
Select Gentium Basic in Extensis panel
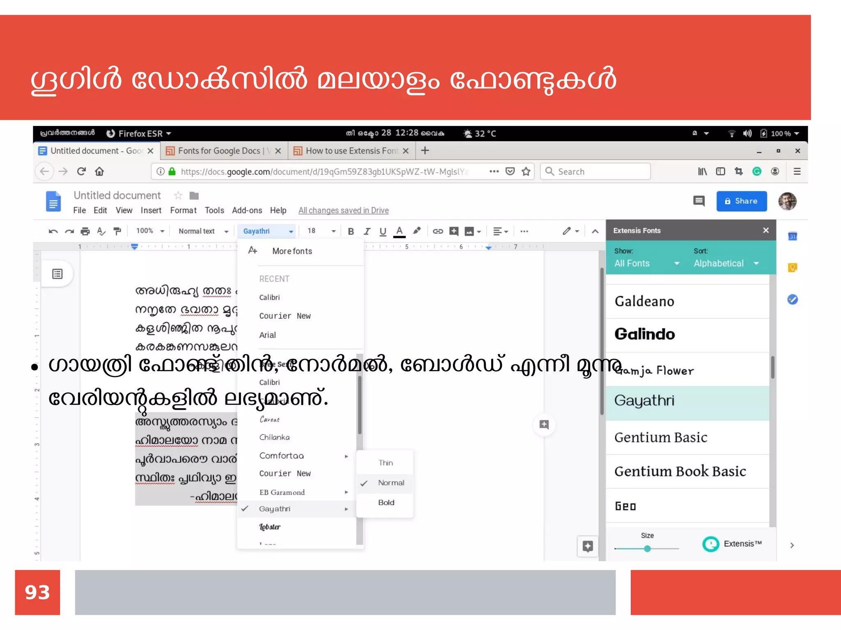click(687, 438)
